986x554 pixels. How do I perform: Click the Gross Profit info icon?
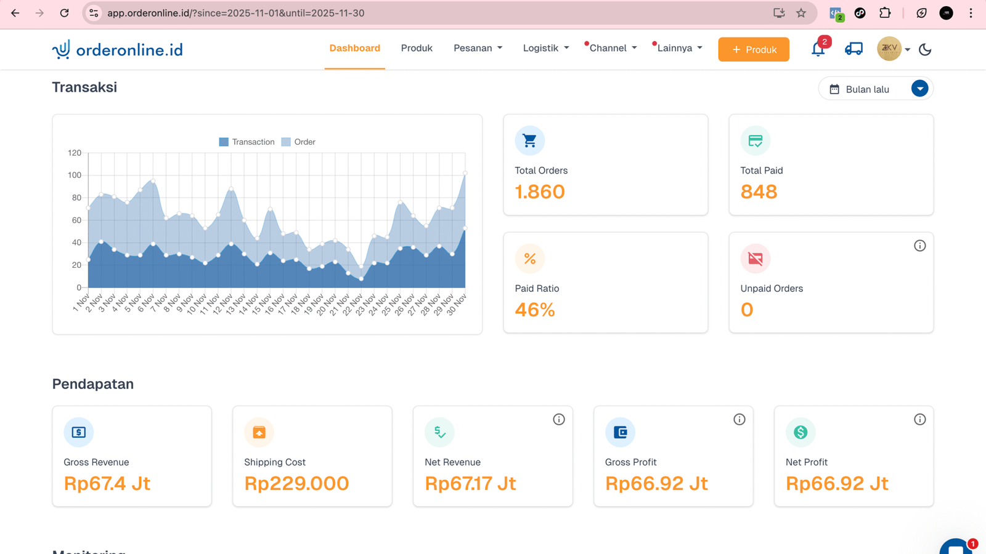coord(739,419)
